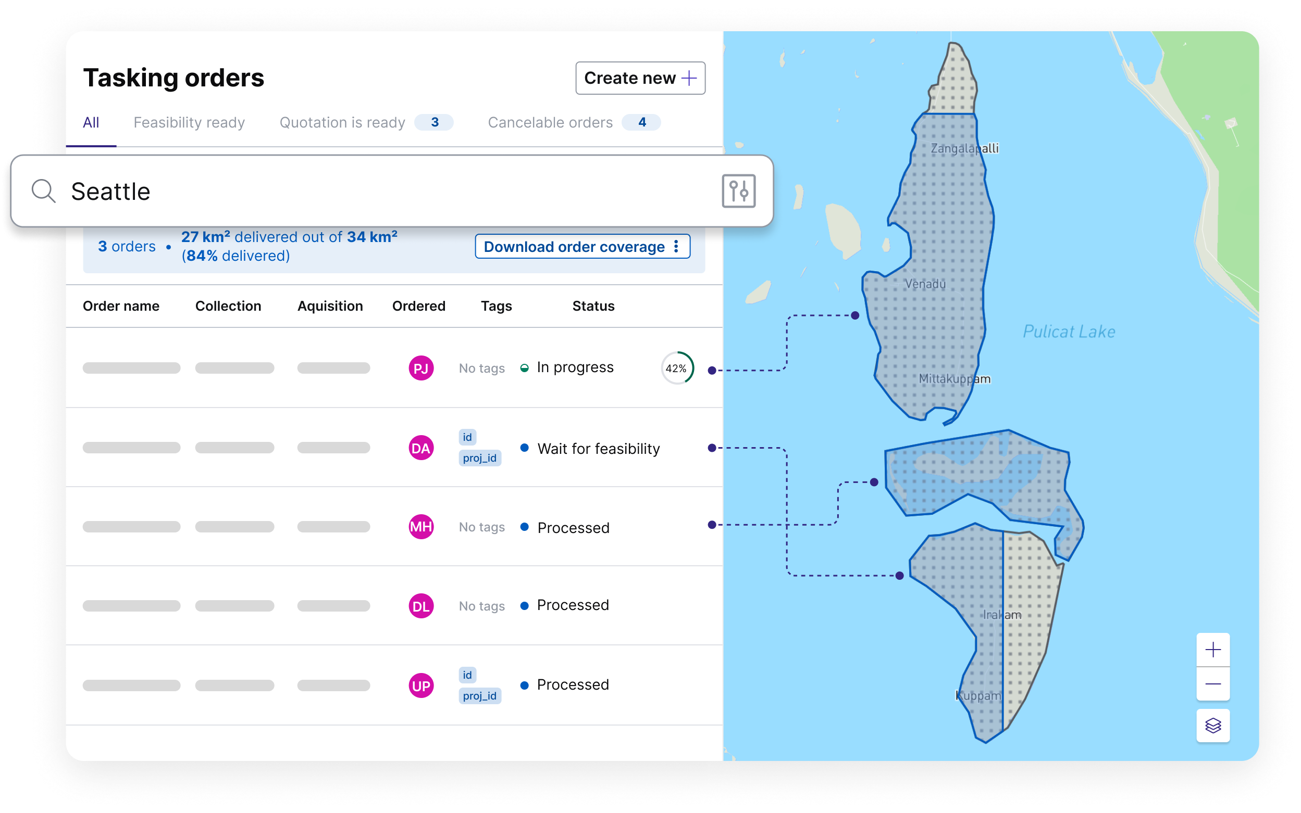Click in the Seattle search field
1301x813 pixels.
tap(377, 192)
